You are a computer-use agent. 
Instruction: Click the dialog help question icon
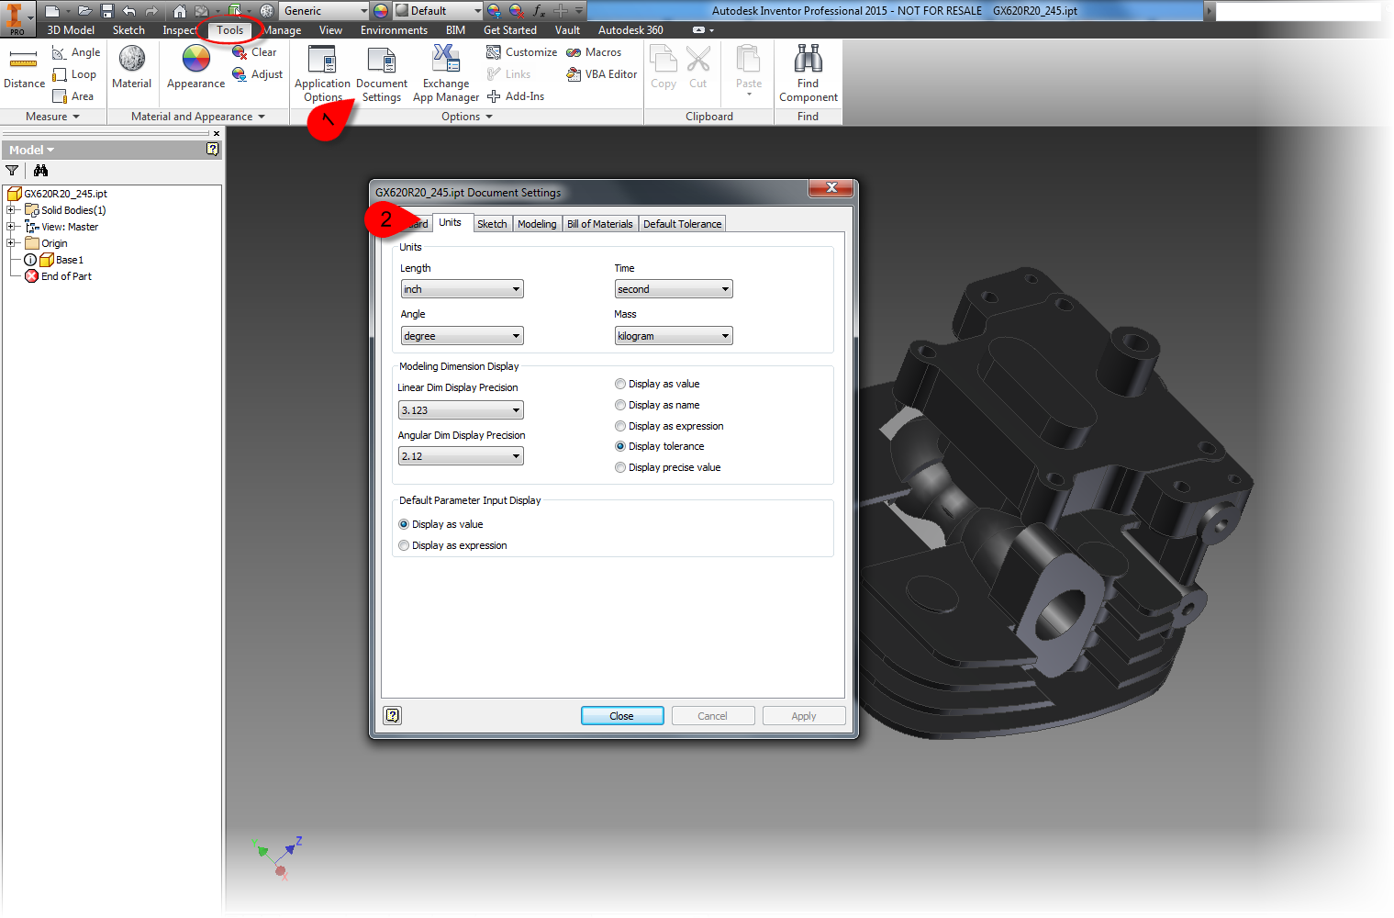point(393,715)
